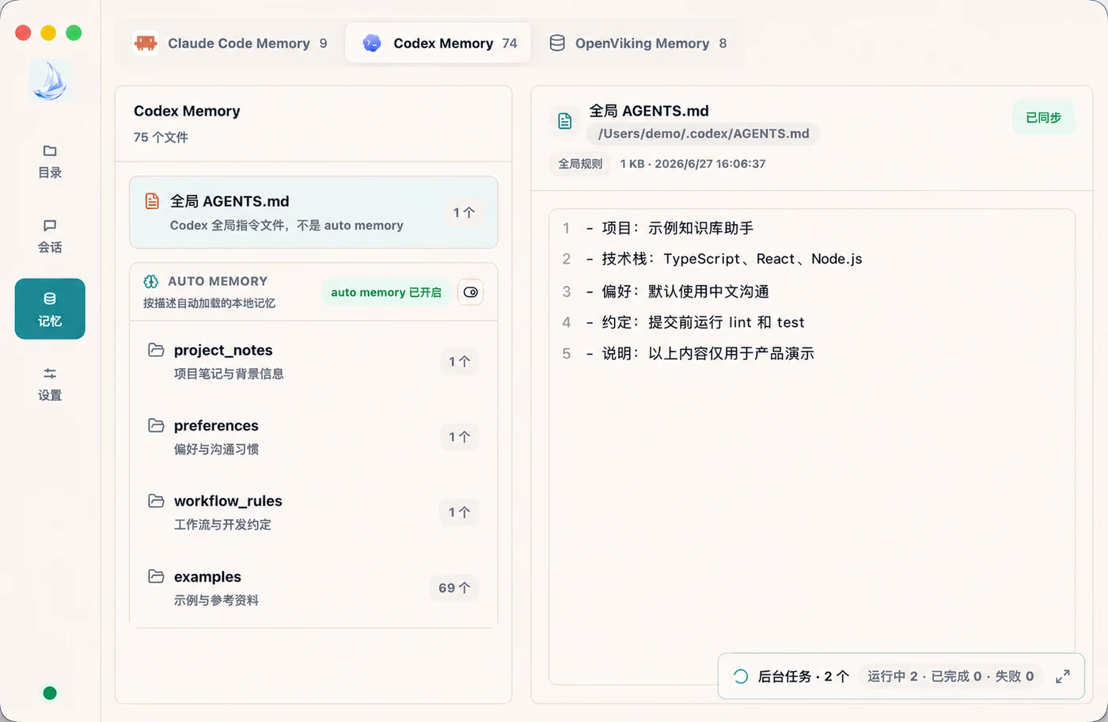Image resolution: width=1108 pixels, height=722 pixels.
Task: Open the 目录 directory section in sidebar
Action: click(50, 161)
